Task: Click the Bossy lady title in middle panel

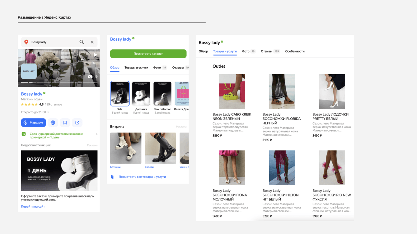Action: point(120,39)
